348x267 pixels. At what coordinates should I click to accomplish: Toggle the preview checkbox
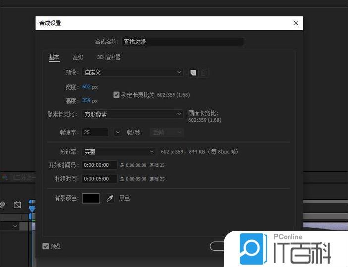point(45,246)
